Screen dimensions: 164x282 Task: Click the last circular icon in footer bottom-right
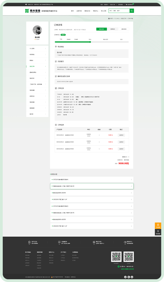click(132, 277)
